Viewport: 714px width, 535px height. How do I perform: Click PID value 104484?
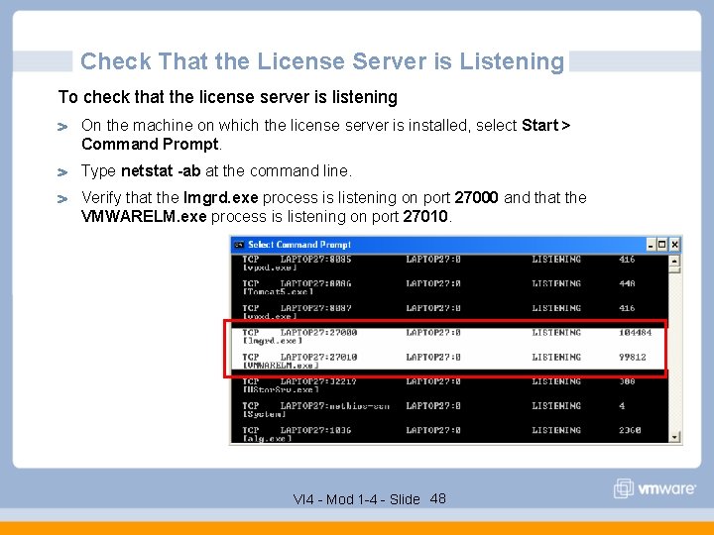635,333
